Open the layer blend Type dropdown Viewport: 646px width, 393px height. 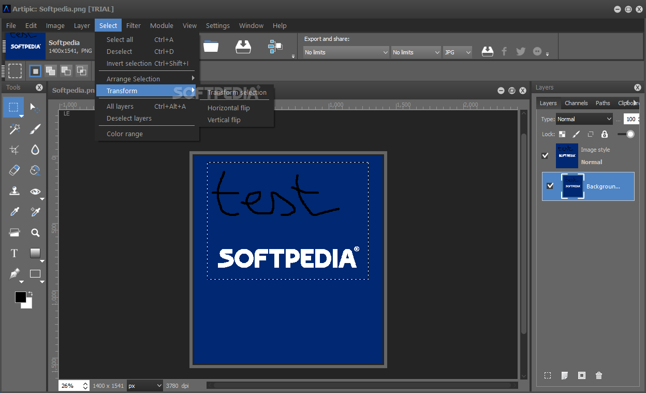(x=584, y=119)
